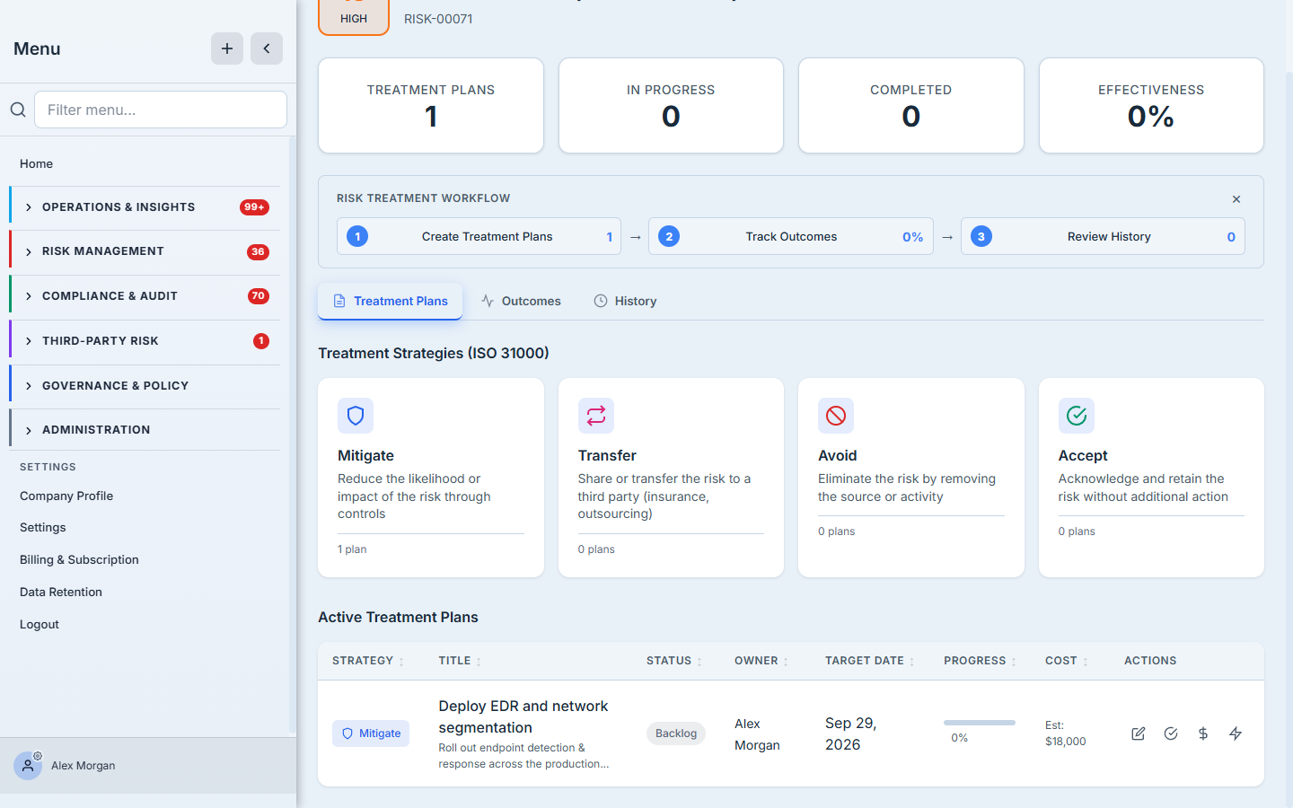Click the Backlog status badge
1293x808 pixels.
click(676, 733)
